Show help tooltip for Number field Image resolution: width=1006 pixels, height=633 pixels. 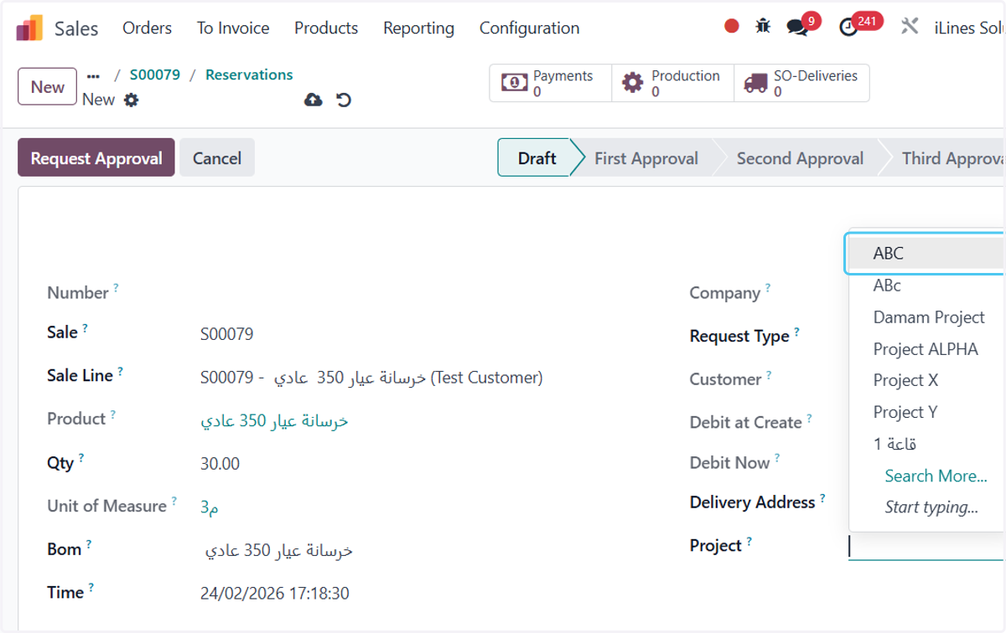tap(116, 288)
